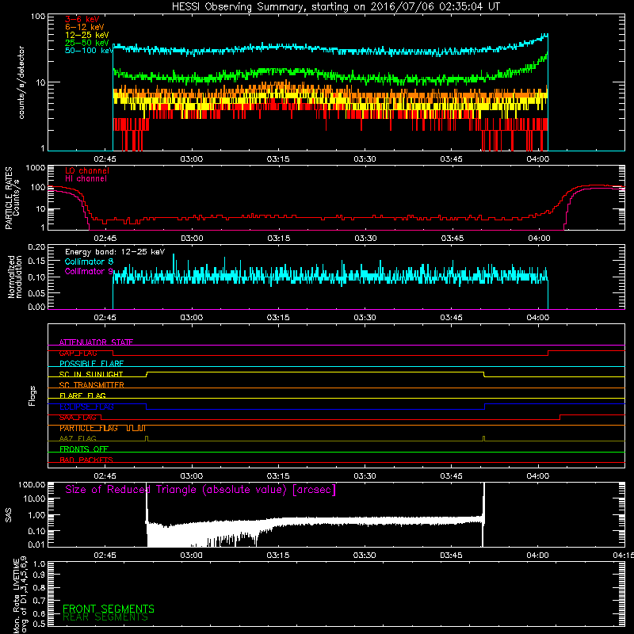The image size is (634, 634).
Task: Click the 0.05 value on modulation axis
Action: point(36,292)
